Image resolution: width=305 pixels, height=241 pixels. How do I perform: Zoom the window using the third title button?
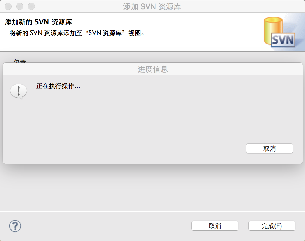(31, 6)
